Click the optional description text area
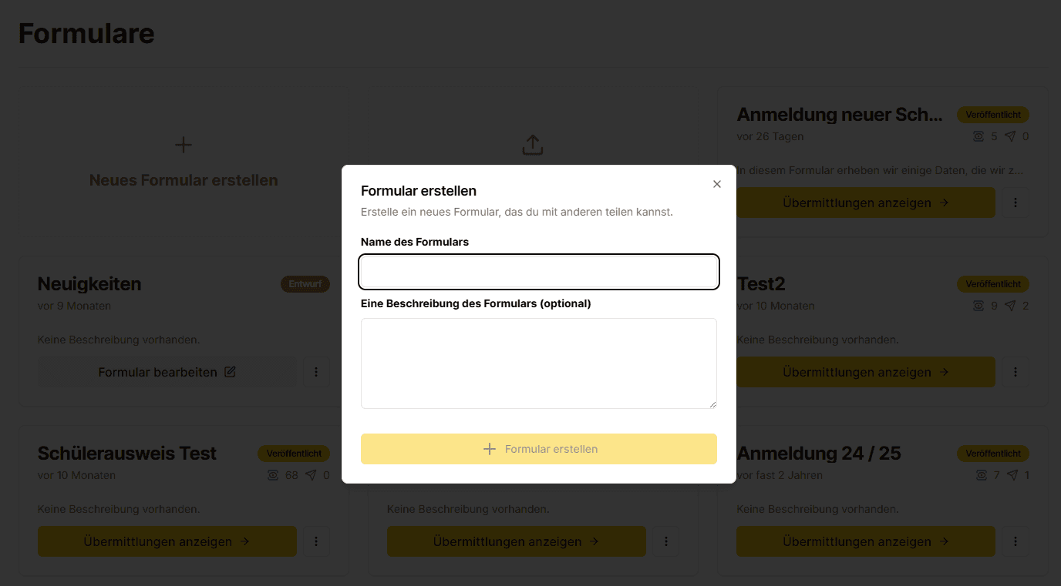This screenshot has height=586, width=1061. coord(538,362)
